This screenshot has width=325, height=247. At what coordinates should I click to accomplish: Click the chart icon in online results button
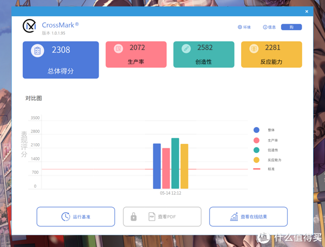[234, 217]
